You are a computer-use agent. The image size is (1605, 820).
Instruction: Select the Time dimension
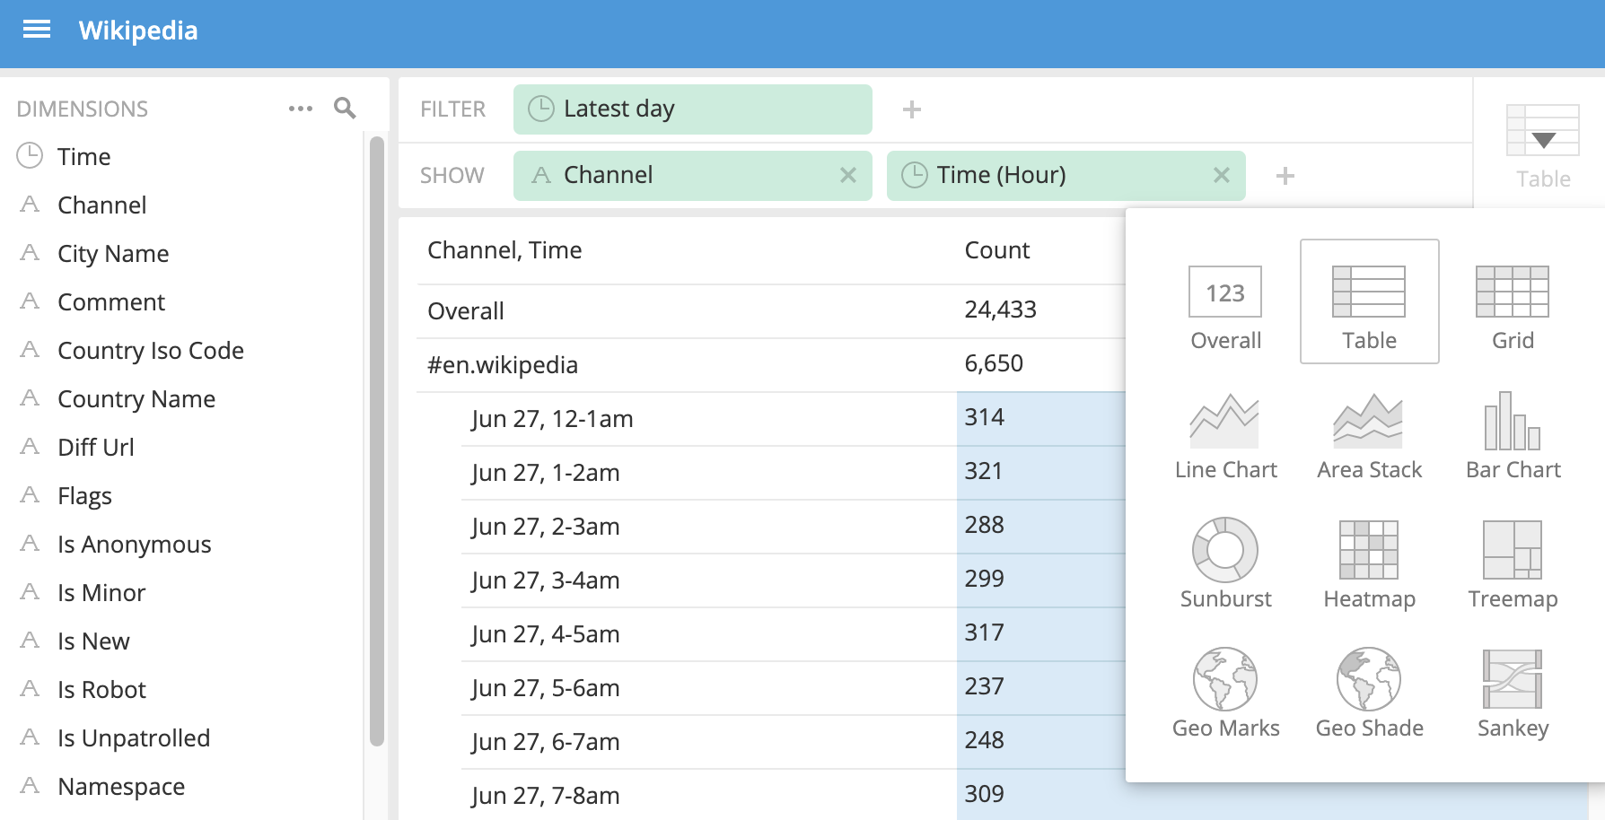pyautogui.click(x=183, y=156)
